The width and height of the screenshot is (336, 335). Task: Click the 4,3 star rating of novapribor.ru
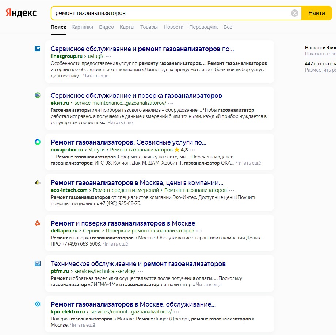click(x=181, y=150)
